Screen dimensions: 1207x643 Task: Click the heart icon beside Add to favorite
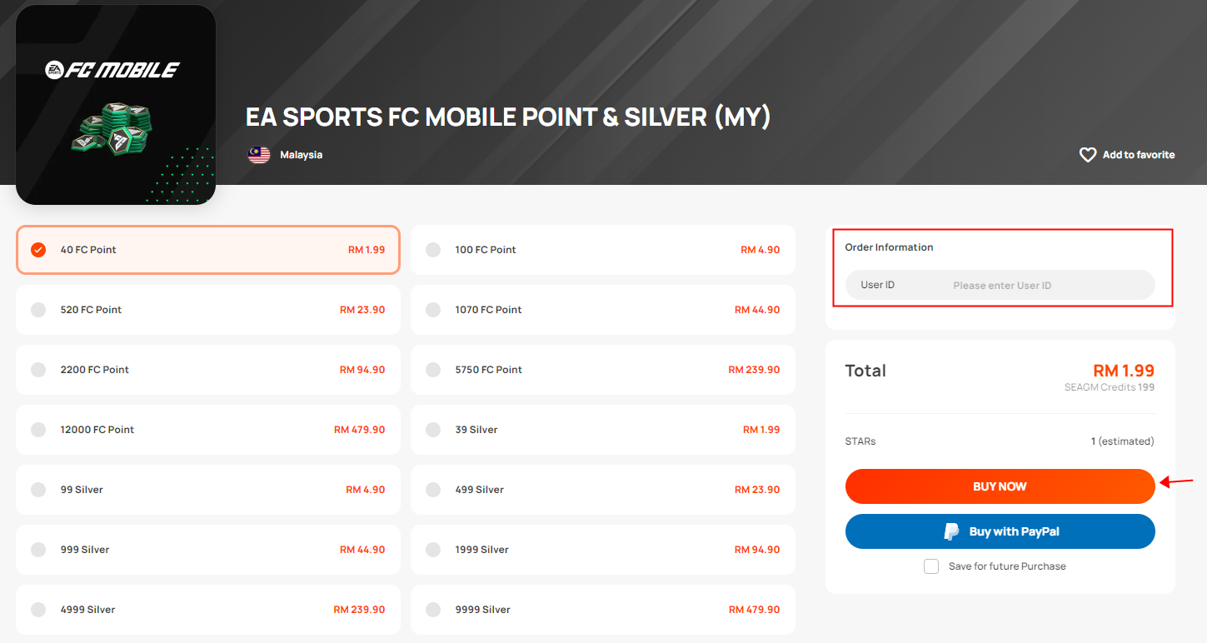1087,155
